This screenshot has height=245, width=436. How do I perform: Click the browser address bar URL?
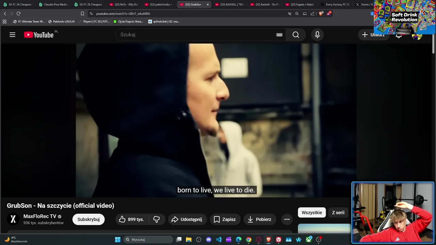tap(123, 14)
